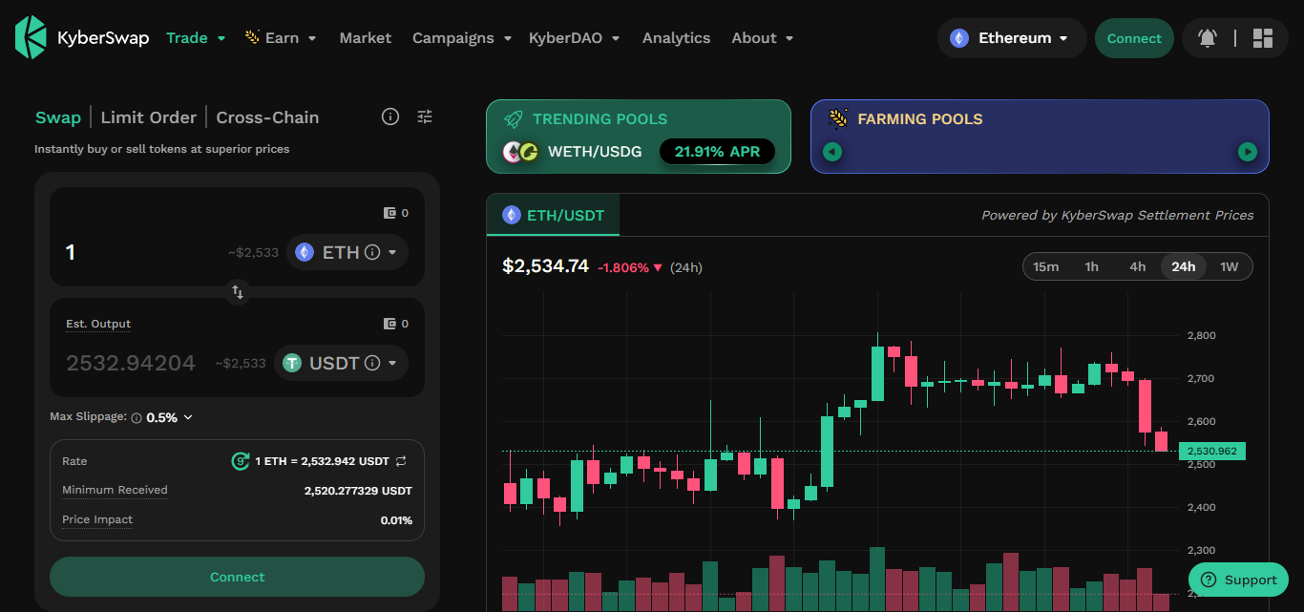Select the ETH/USDT chart tab
1304x612 pixels.
pos(554,215)
